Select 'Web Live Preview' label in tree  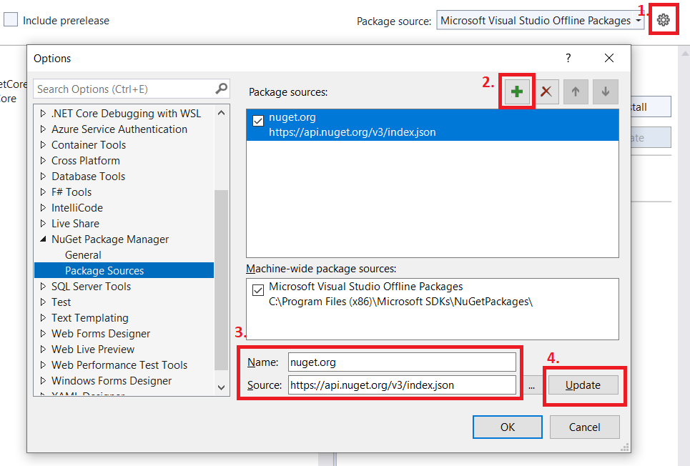(x=93, y=349)
